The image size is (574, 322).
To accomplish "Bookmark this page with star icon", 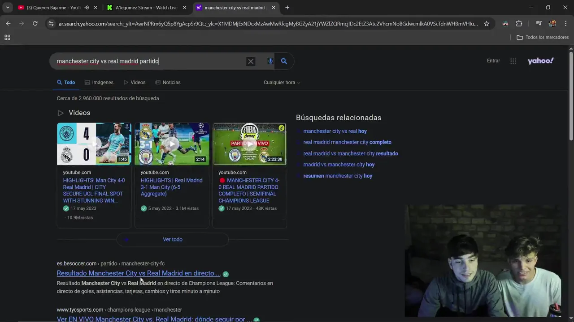I will (x=487, y=24).
